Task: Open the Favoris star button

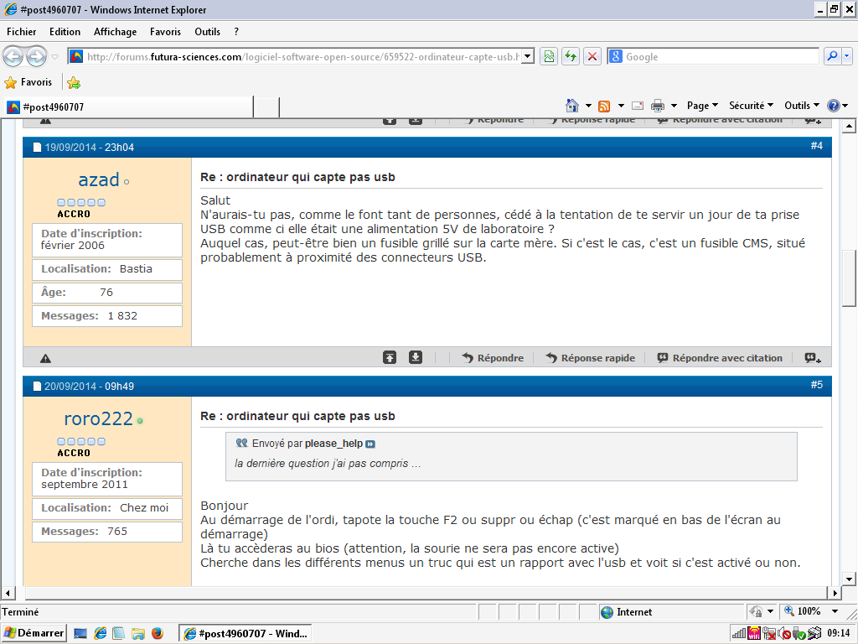Action: point(28,82)
